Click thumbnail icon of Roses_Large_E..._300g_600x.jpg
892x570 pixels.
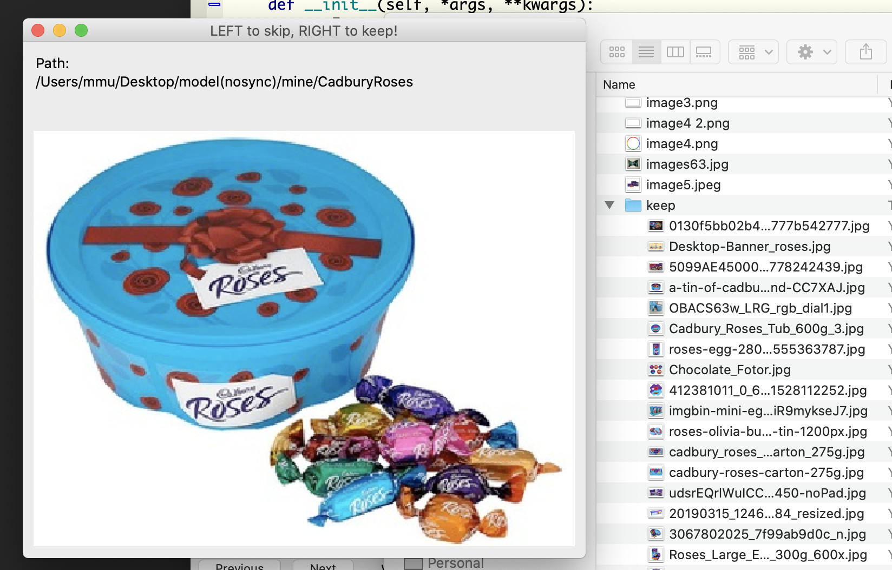coord(656,555)
